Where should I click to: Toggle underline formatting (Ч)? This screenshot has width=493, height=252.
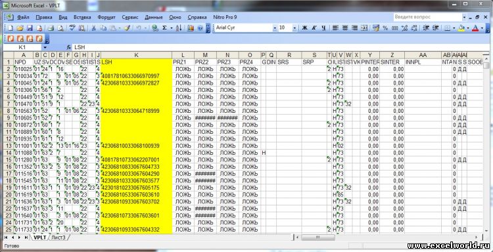click(x=323, y=28)
